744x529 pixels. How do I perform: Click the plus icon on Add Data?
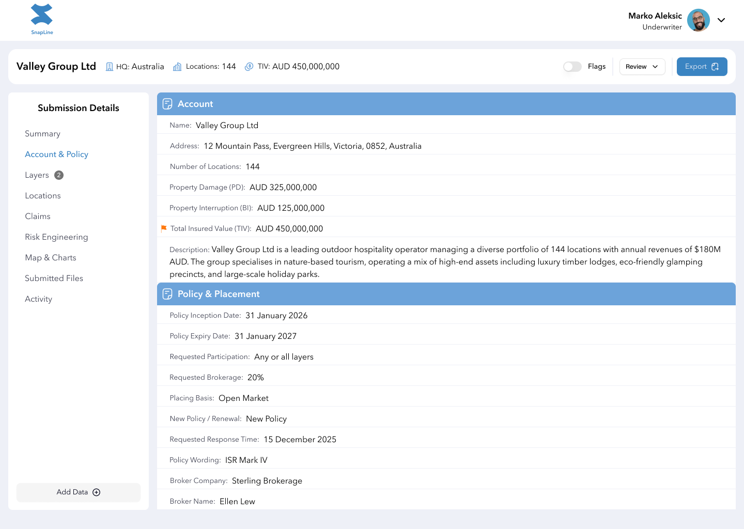click(x=97, y=492)
